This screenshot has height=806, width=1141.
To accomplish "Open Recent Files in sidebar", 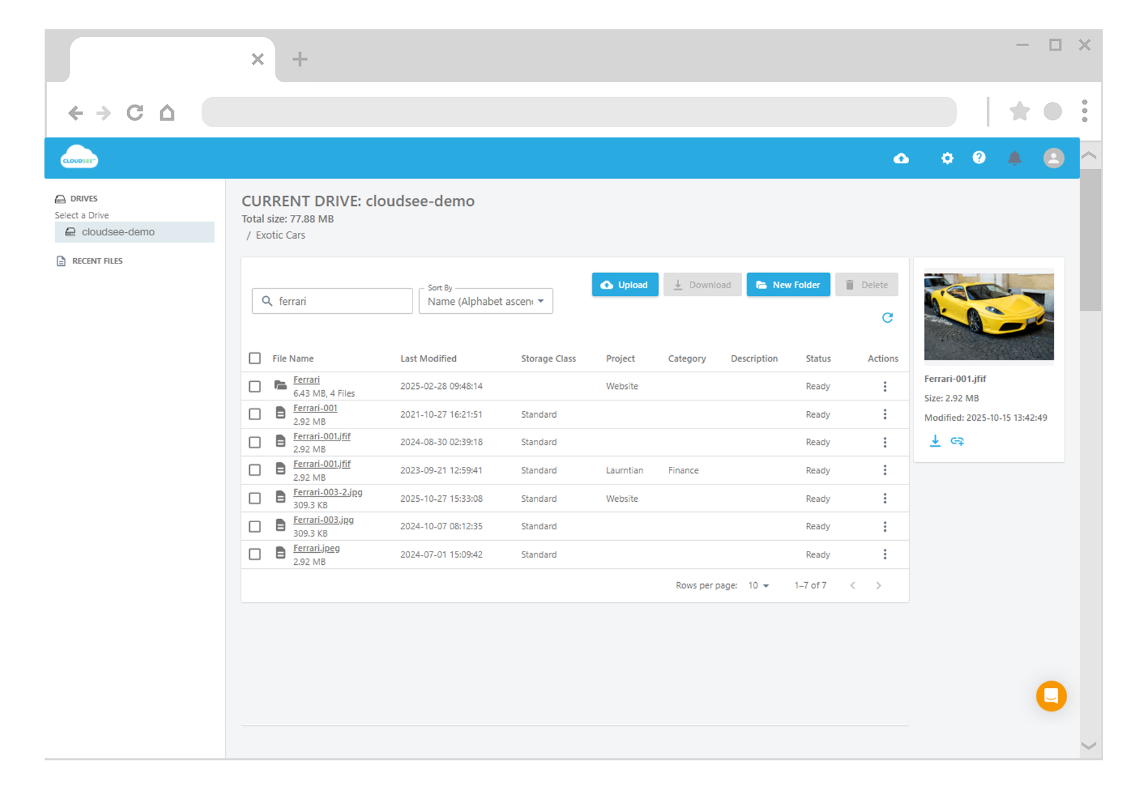I will pos(90,261).
